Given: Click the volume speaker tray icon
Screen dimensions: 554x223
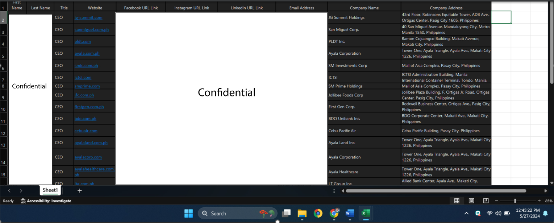Looking at the screenshot, I should click(498, 213).
